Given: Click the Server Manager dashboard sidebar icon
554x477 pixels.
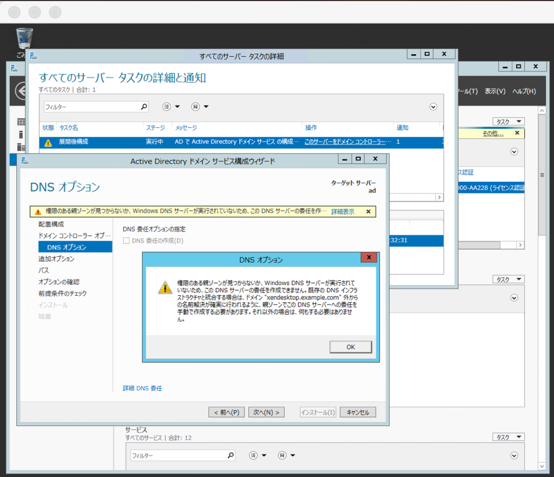Looking at the screenshot, I should pyautogui.click(x=21, y=122).
